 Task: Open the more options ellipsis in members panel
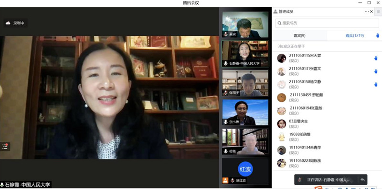click(x=367, y=11)
